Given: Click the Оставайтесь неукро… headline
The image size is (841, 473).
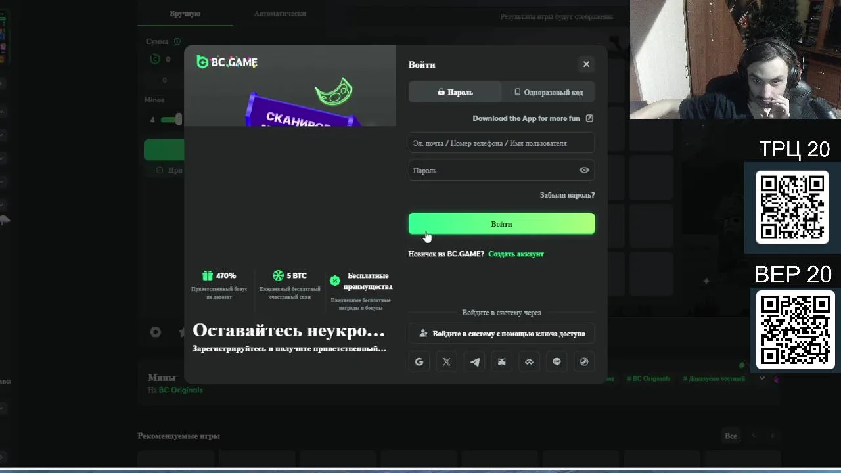Looking at the screenshot, I should [x=288, y=330].
